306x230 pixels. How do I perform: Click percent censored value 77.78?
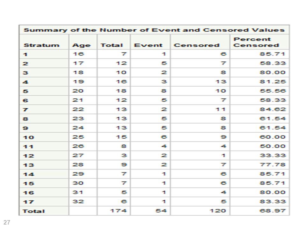coord(273,165)
